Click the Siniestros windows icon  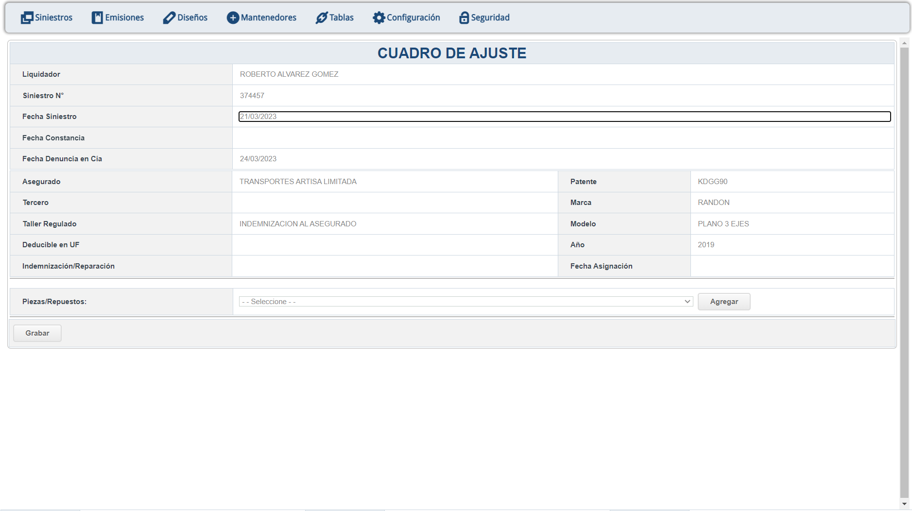pyautogui.click(x=27, y=18)
